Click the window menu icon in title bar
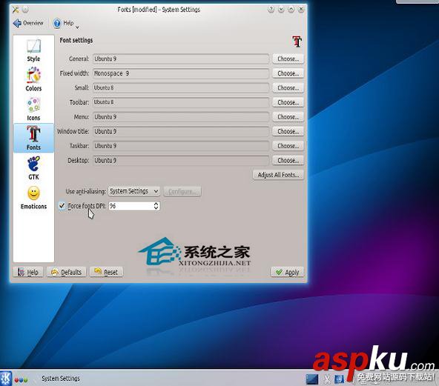This screenshot has width=439, height=386. tap(16, 10)
